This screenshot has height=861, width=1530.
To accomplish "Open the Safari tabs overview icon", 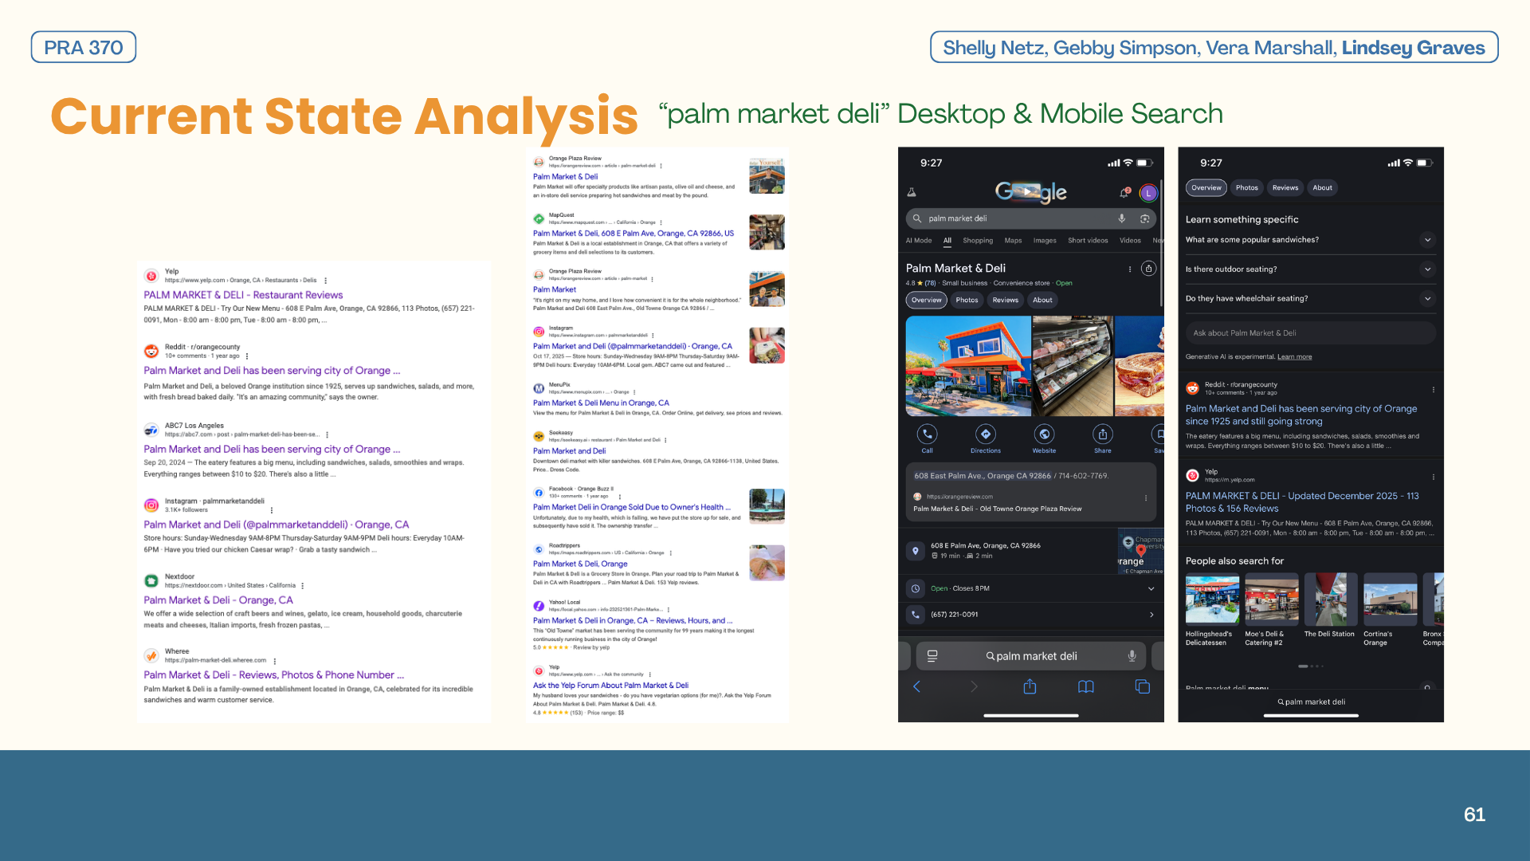I will tap(1143, 686).
